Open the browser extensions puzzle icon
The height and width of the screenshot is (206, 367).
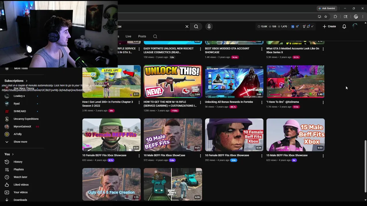(335, 17)
